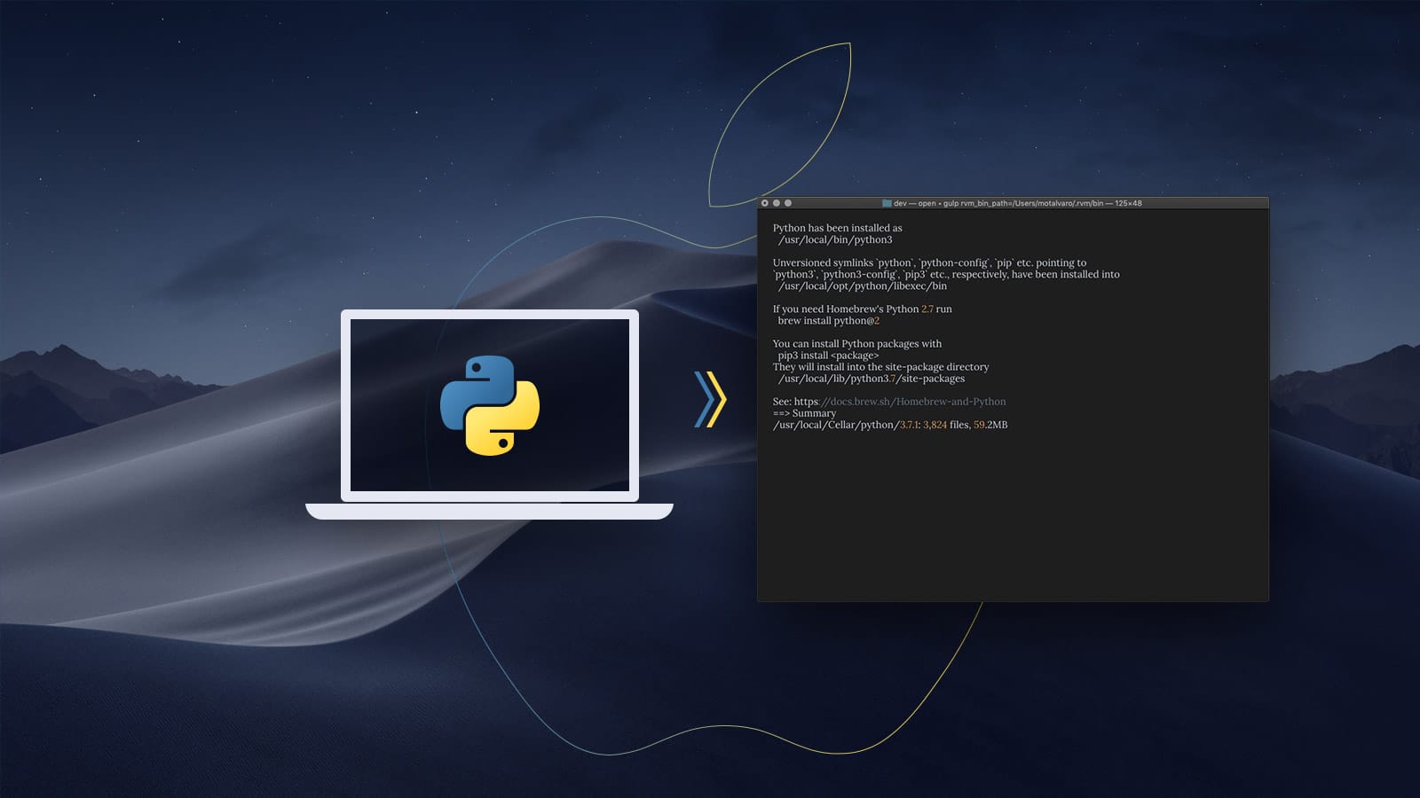Click 'You can install Python packages with'
Viewport: 1420px width, 798px height.
pos(856,343)
